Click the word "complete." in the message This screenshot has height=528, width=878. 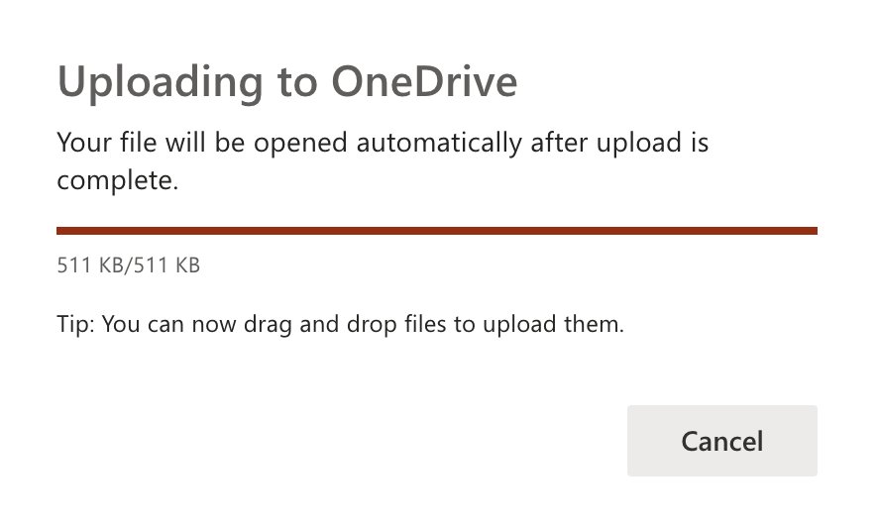117,180
